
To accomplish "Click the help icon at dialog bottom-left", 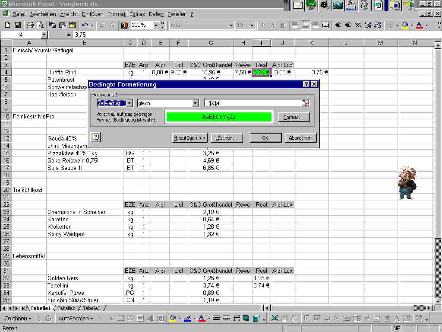I will pos(96,137).
